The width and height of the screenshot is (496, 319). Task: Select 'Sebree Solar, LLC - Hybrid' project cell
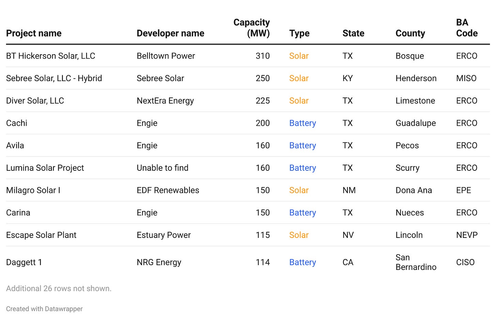click(54, 78)
